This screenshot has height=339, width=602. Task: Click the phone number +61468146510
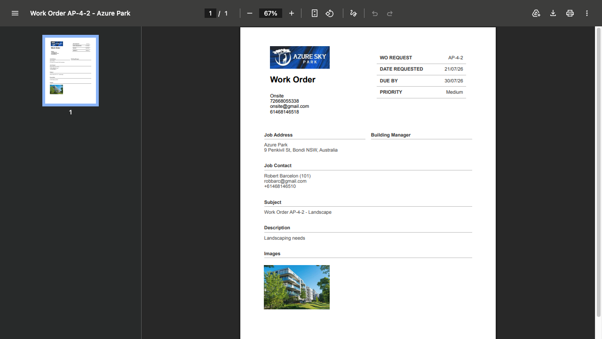pos(280,186)
